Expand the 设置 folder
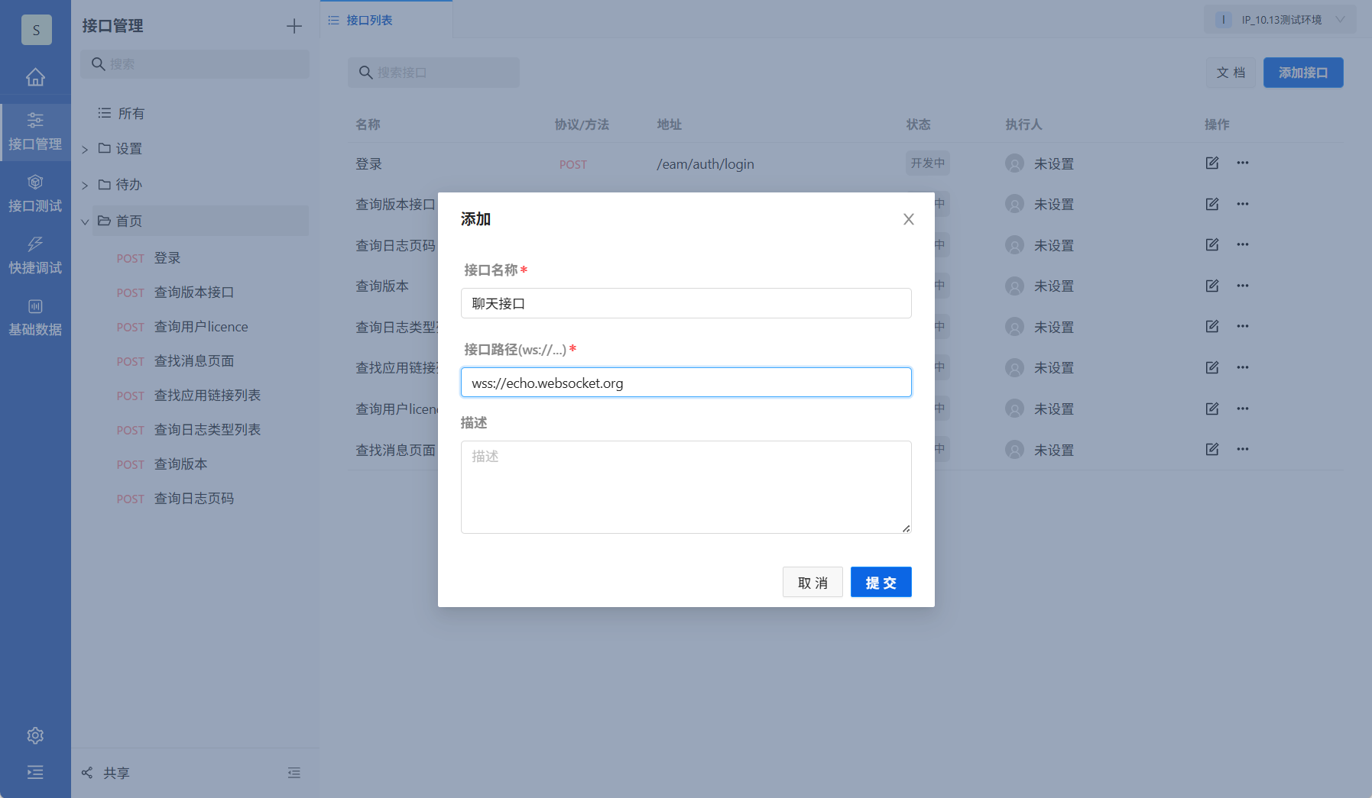This screenshot has height=798, width=1372. [85, 148]
